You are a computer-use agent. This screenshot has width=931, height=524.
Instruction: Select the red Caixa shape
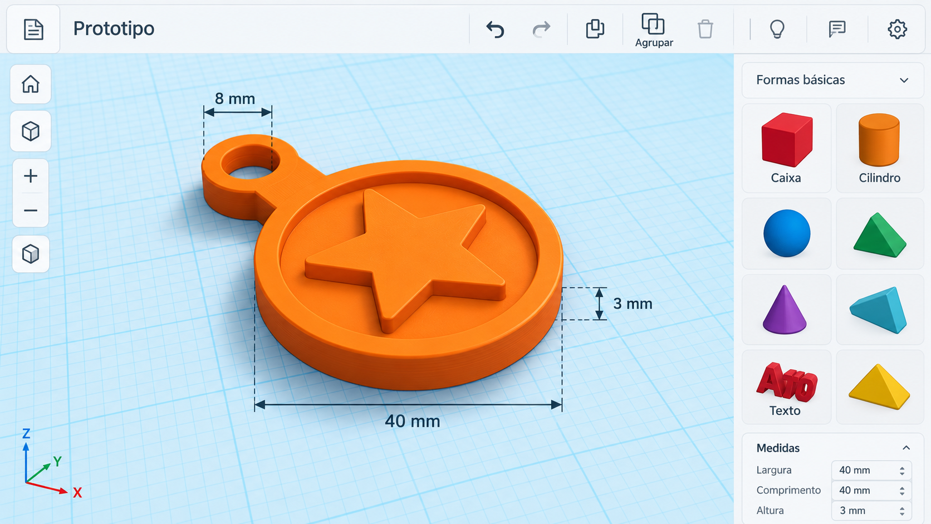pyautogui.click(x=786, y=148)
